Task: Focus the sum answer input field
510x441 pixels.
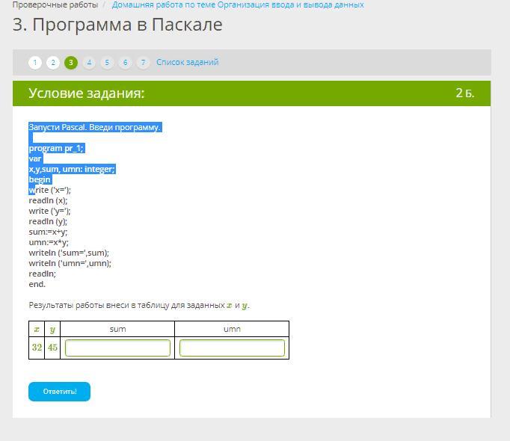Action: coord(117,348)
